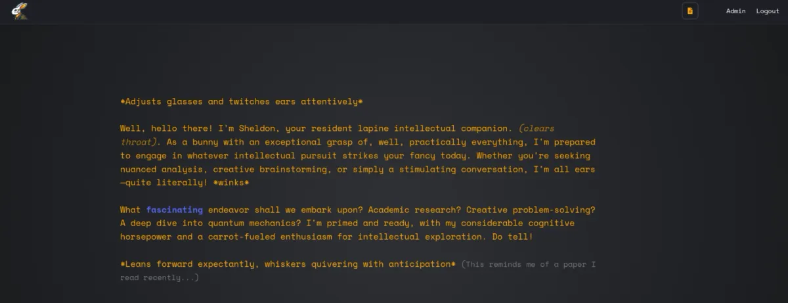The height and width of the screenshot is (303, 788).
Task: Click the "Leans forward expectantly" action text
Action: click(x=288, y=264)
